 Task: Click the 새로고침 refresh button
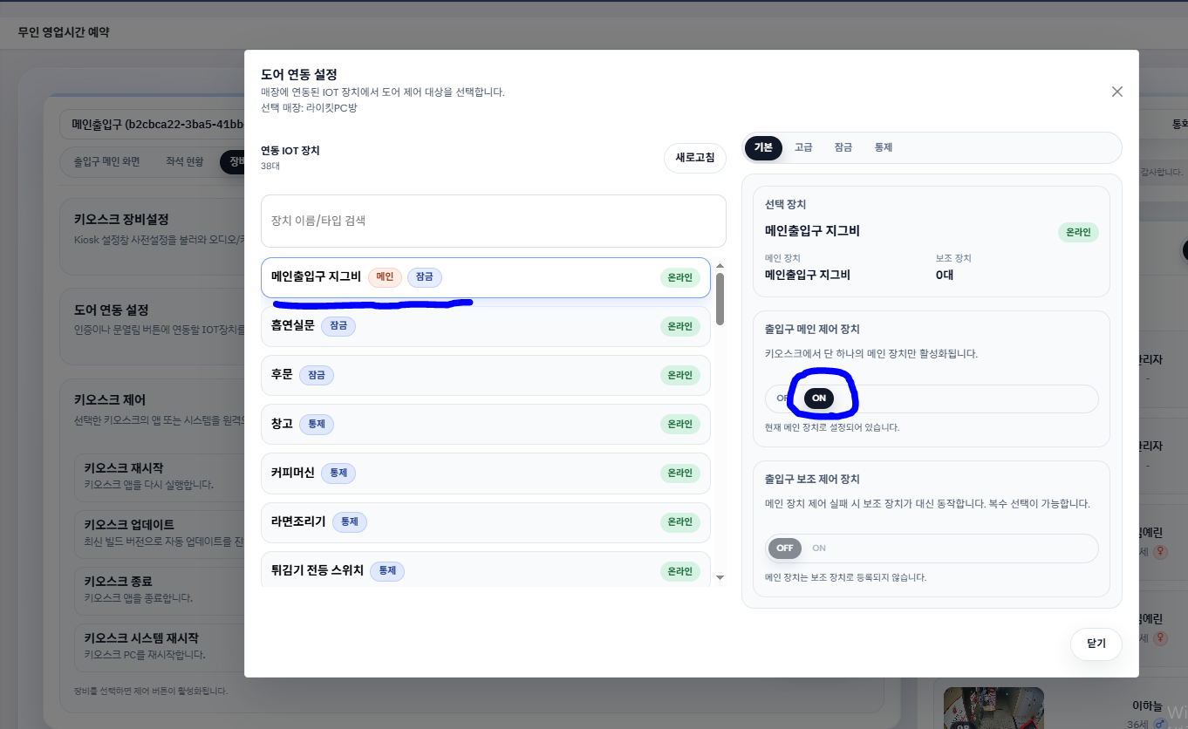coord(694,158)
